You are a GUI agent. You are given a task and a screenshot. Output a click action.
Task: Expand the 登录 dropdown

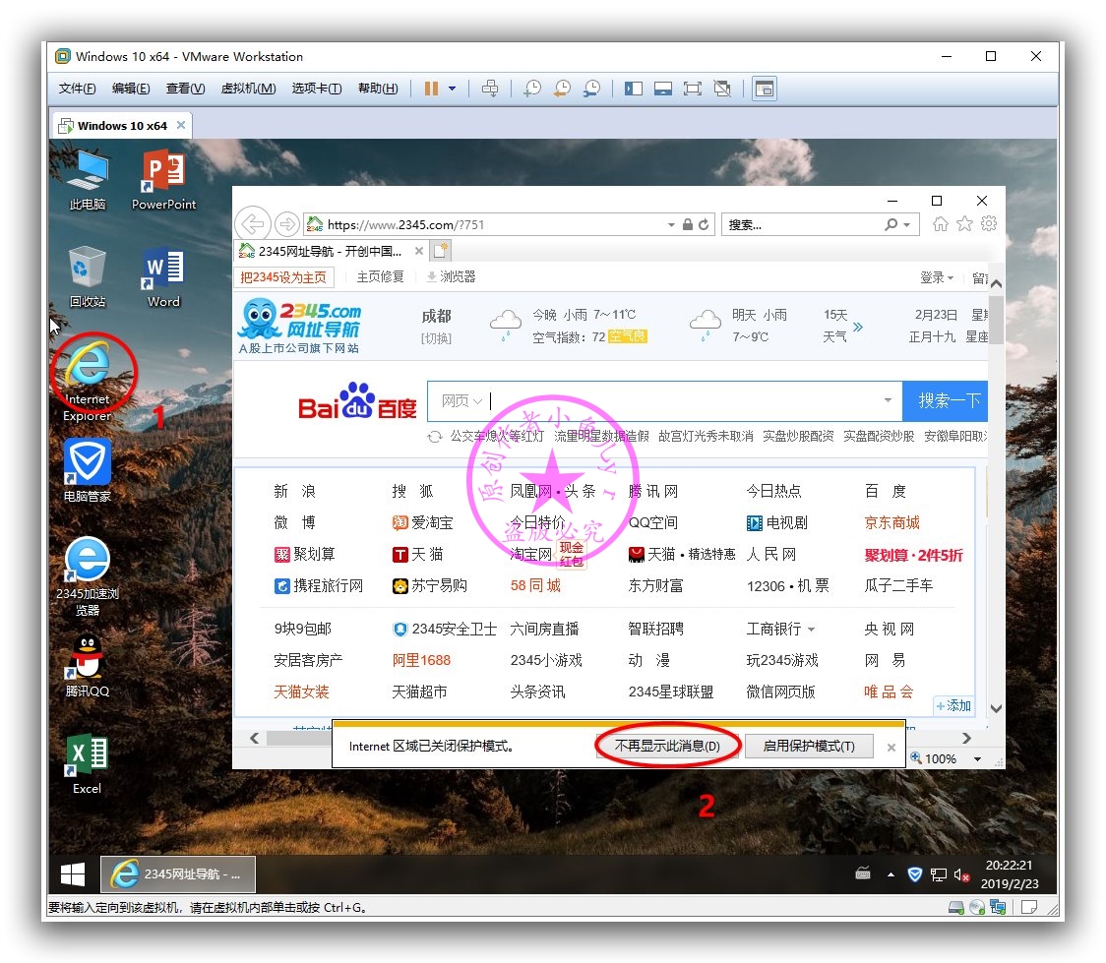pos(937,277)
